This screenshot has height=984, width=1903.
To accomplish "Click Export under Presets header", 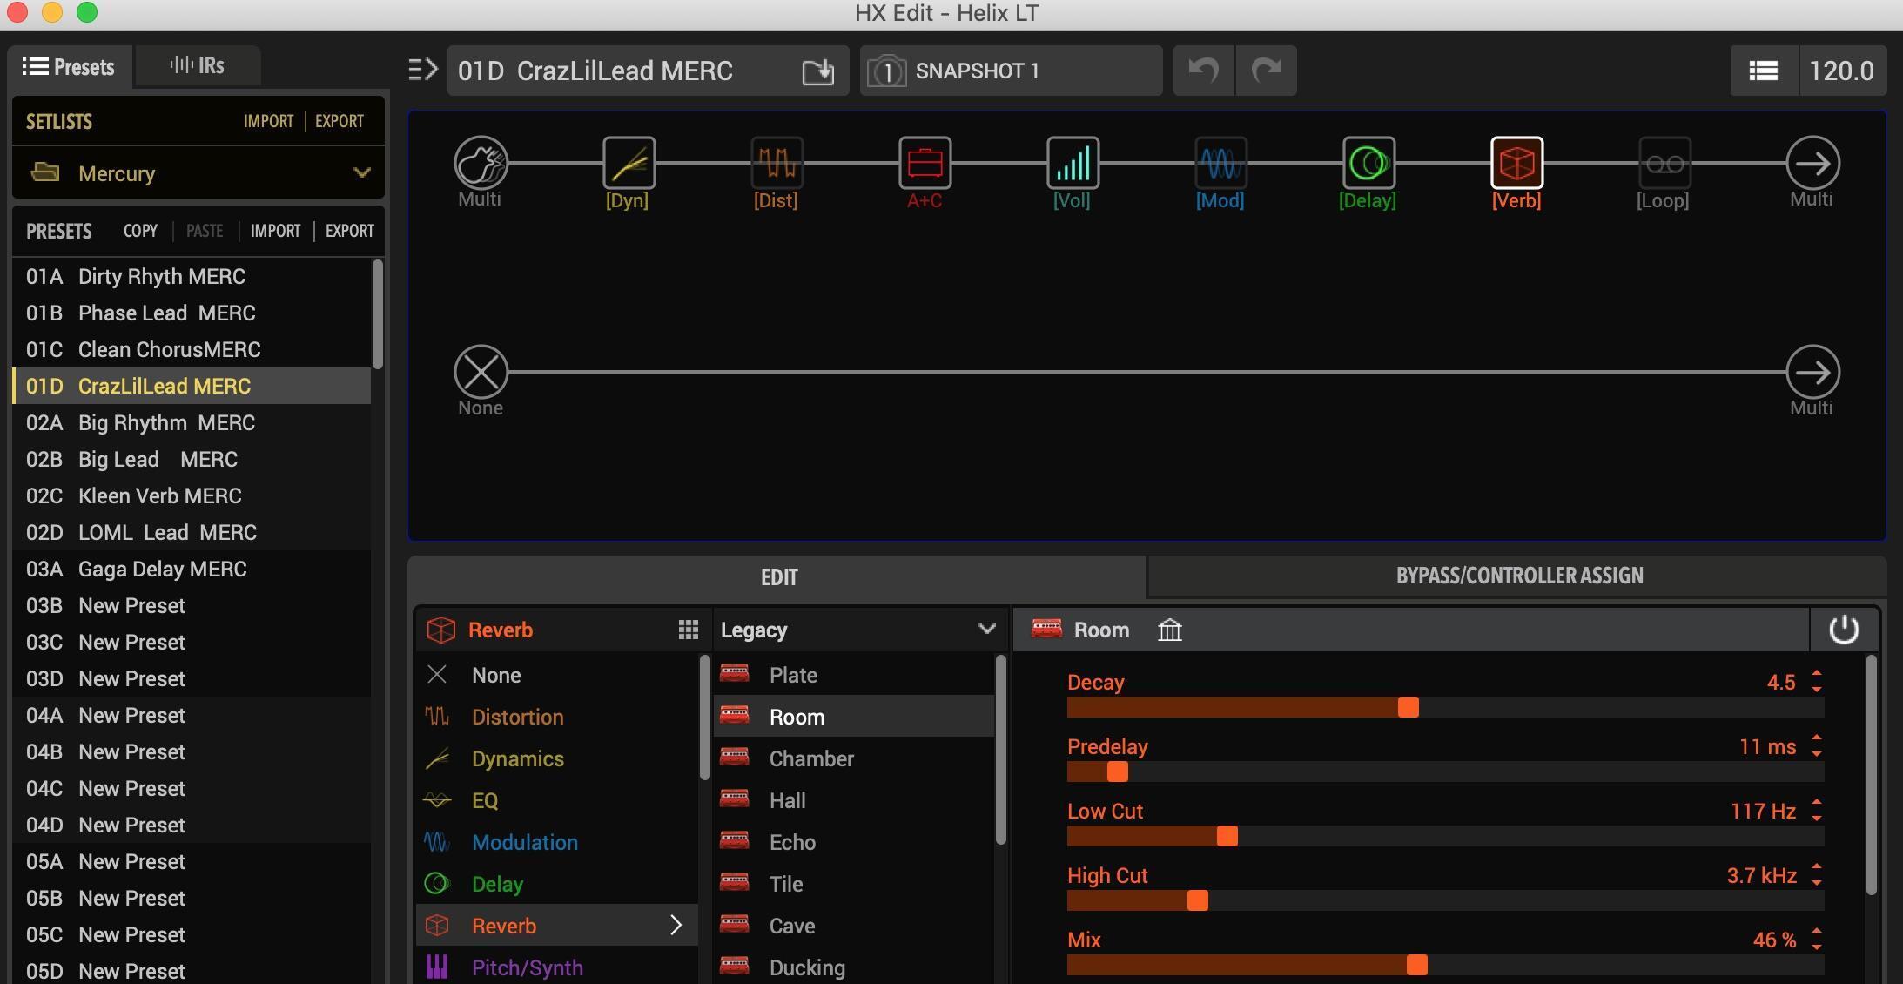I will [349, 231].
